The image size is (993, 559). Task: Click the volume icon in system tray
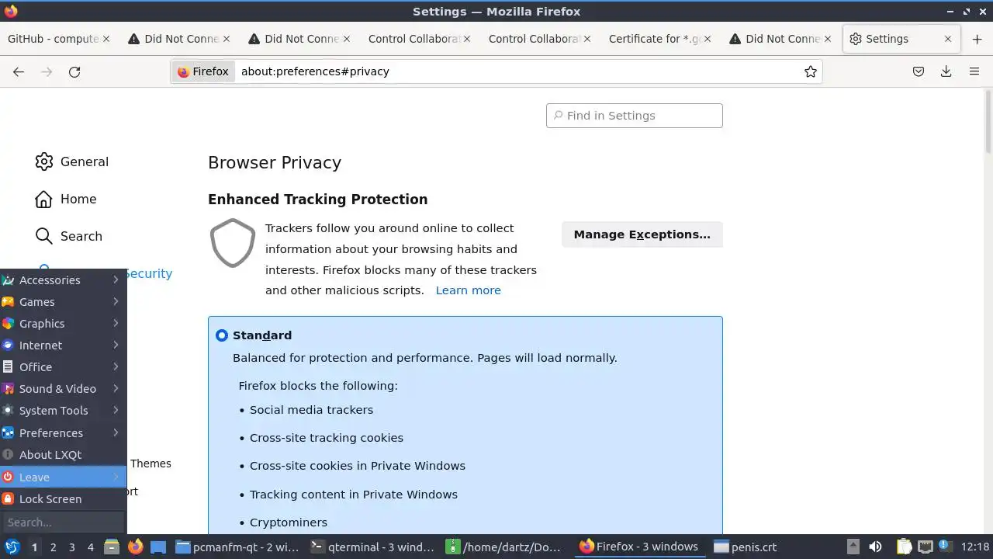click(x=875, y=547)
